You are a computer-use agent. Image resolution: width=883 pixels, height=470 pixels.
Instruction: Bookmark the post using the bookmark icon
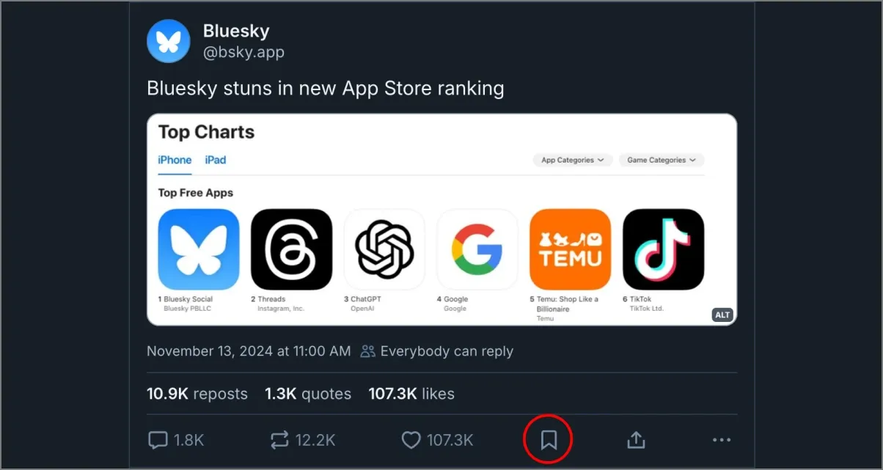(x=548, y=440)
